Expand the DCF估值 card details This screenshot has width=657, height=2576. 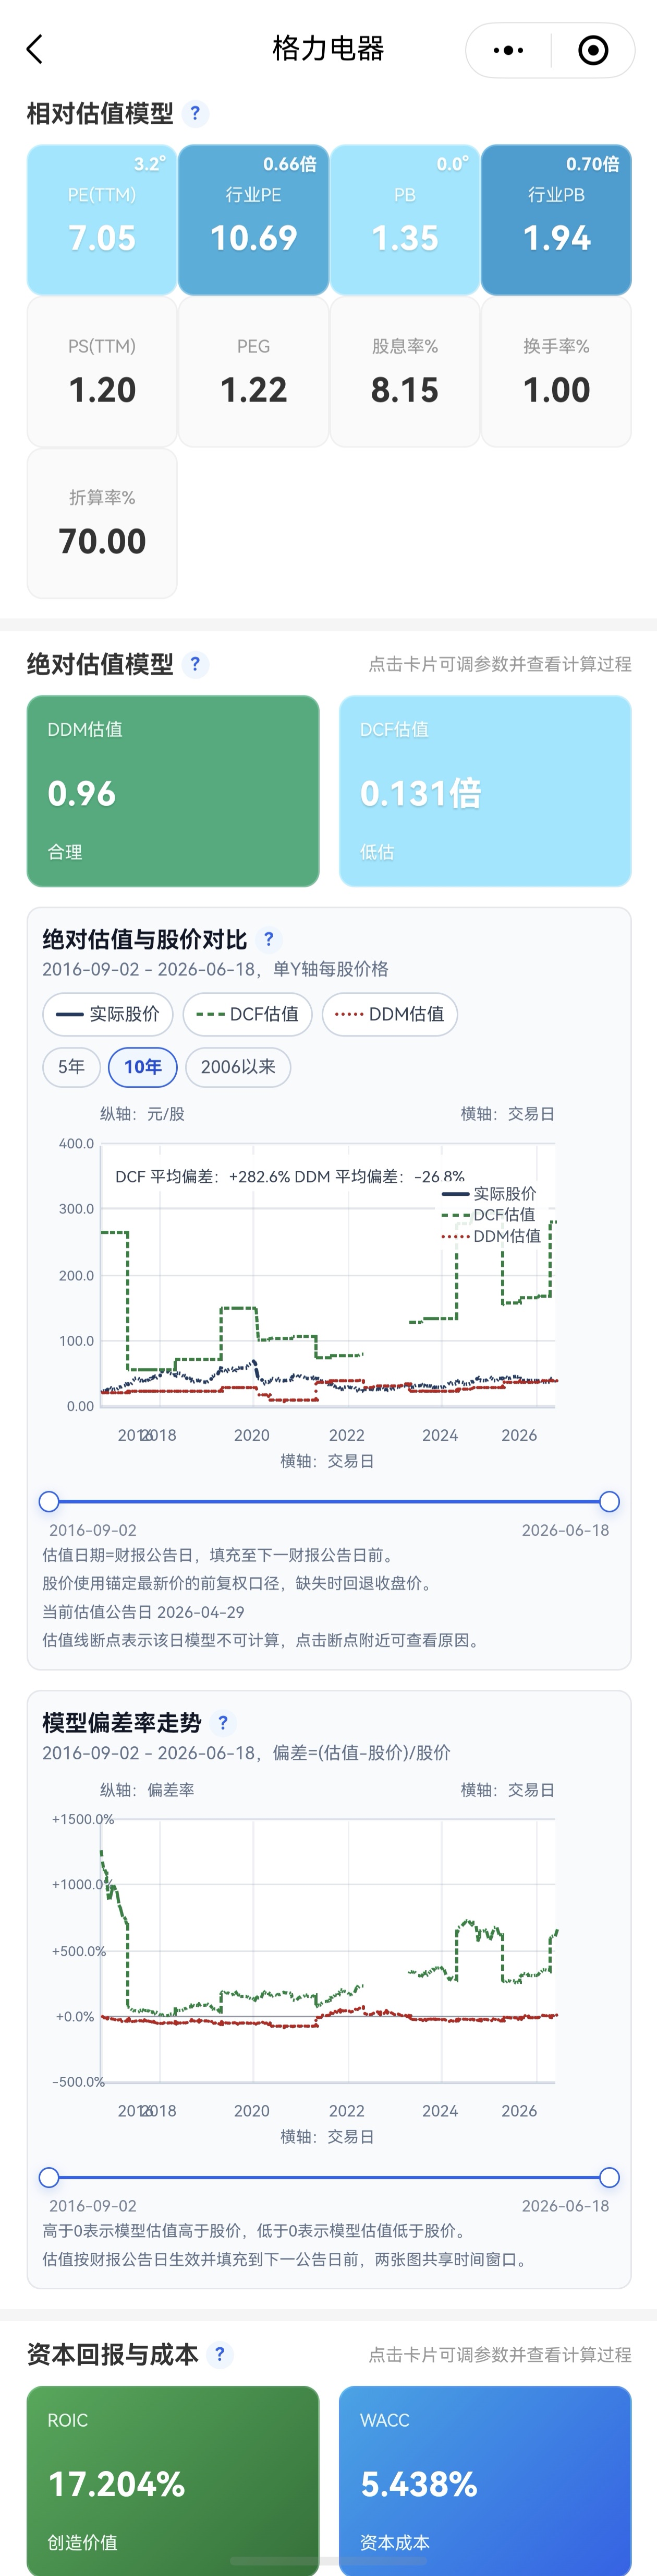(485, 791)
